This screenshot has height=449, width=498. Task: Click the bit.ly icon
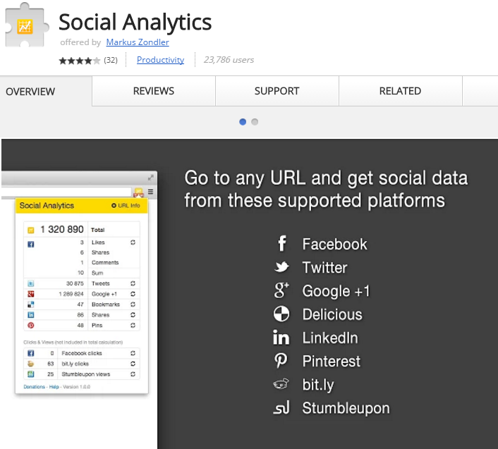click(281, 384)
